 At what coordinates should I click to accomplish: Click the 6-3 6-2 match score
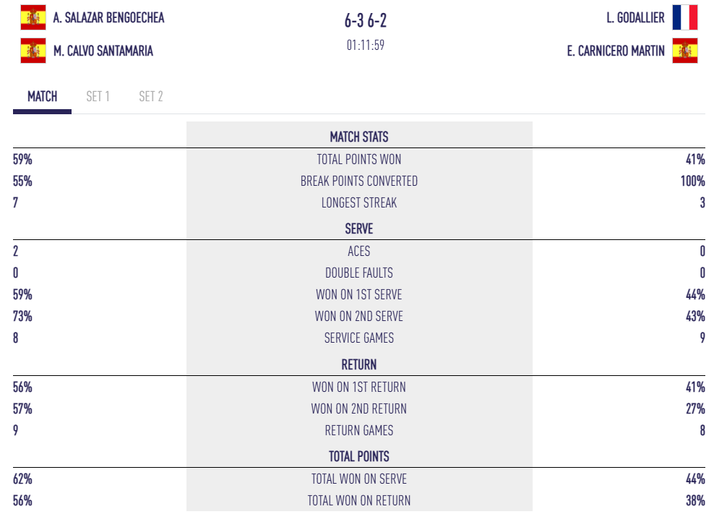point(365,21)
